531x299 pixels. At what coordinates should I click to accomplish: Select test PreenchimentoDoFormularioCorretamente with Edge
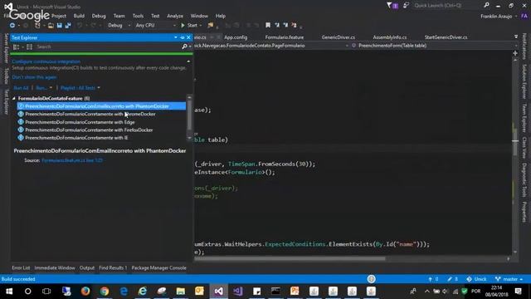point(80,122)
